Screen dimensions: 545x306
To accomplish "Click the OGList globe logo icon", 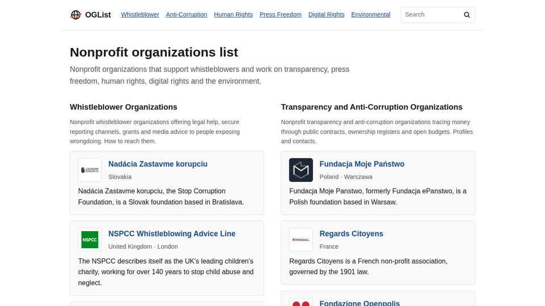I will (x=76, y=15).
